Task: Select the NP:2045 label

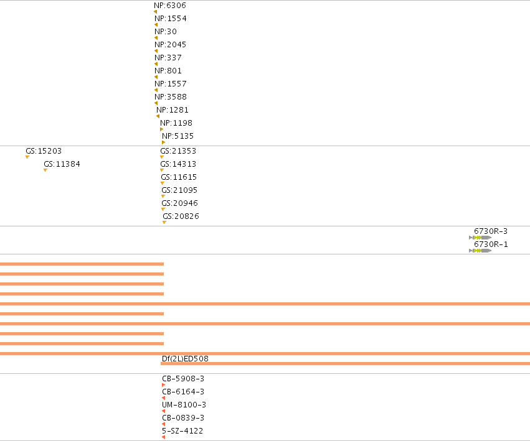Action: click(171, 45)
